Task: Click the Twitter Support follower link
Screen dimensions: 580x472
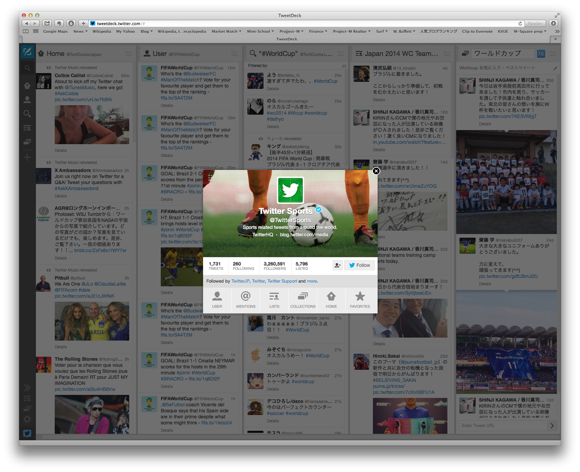Action: click(282, 281)
